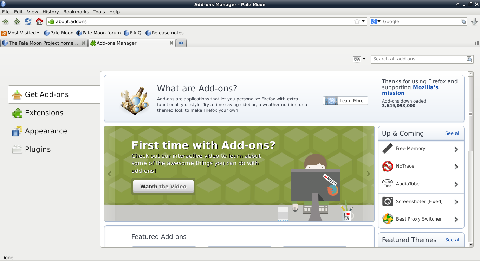480x261 pixels.
Task: Click the scroll up arrow on page scrollbar
Action: point(471,74)
